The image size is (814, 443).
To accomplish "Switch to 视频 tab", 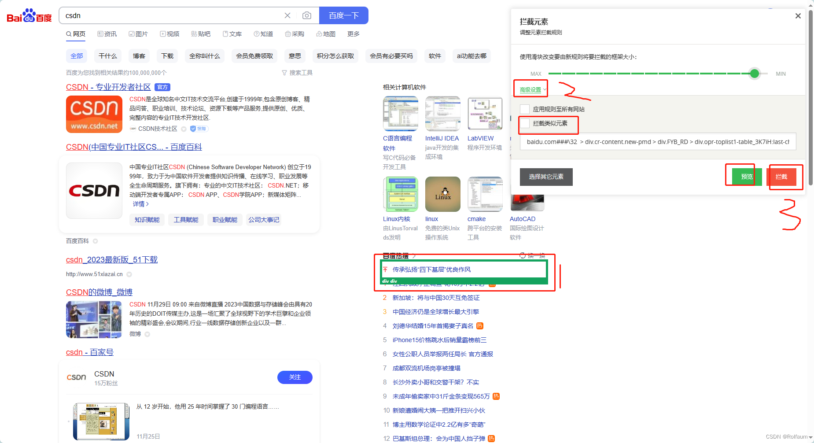I will 169,34.
